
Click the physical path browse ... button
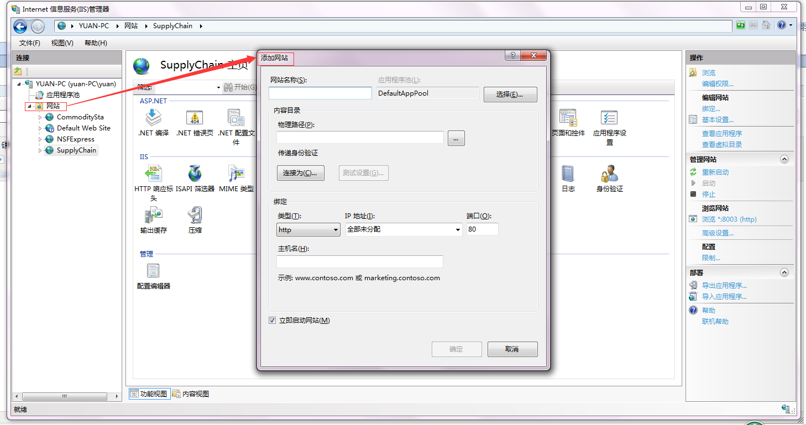pos(456,138)
